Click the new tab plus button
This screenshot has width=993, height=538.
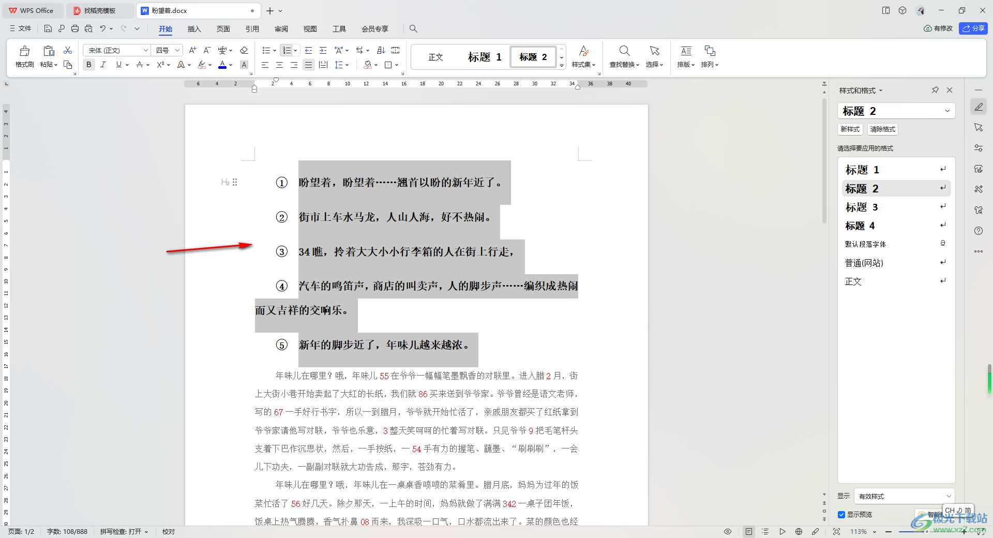[270, 10]
